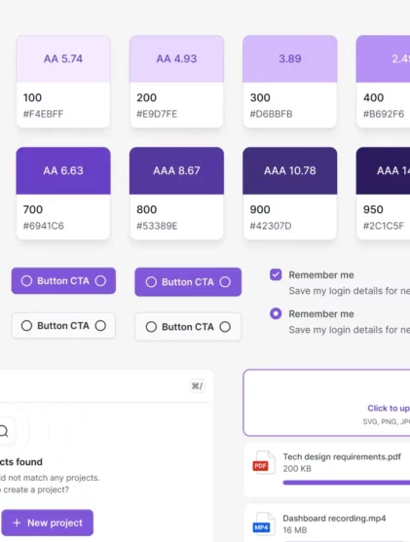This screenshot has width=410, height=542.
Task: Select the Remember me radio button
Action: [276, 313]
